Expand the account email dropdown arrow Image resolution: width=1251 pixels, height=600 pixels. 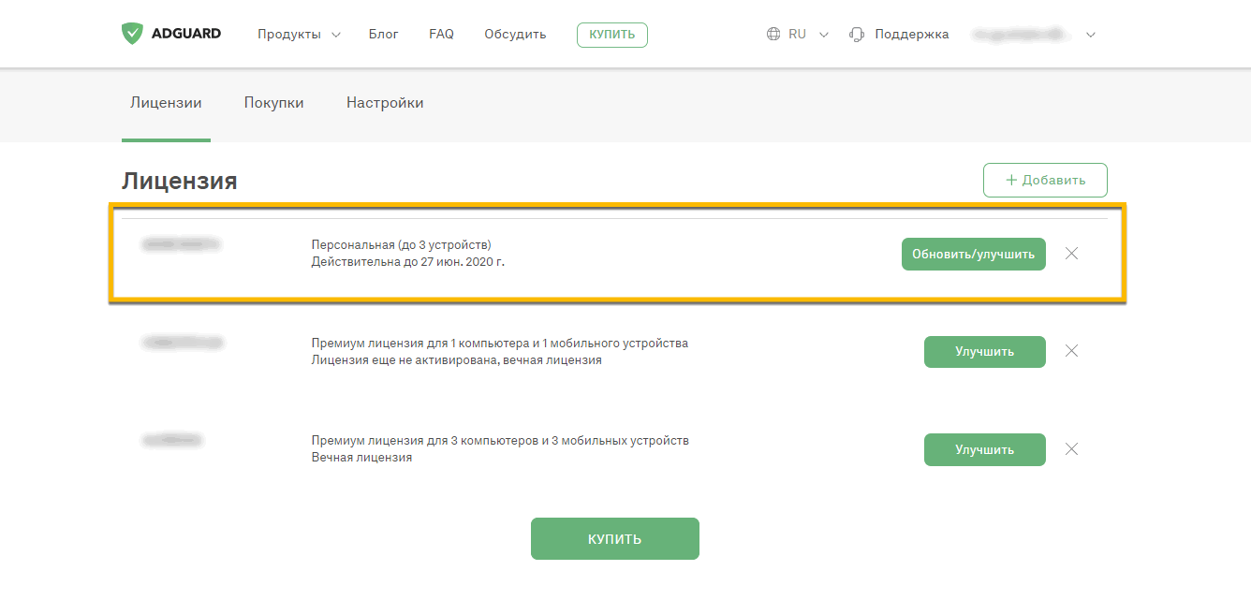(1090, 35)
